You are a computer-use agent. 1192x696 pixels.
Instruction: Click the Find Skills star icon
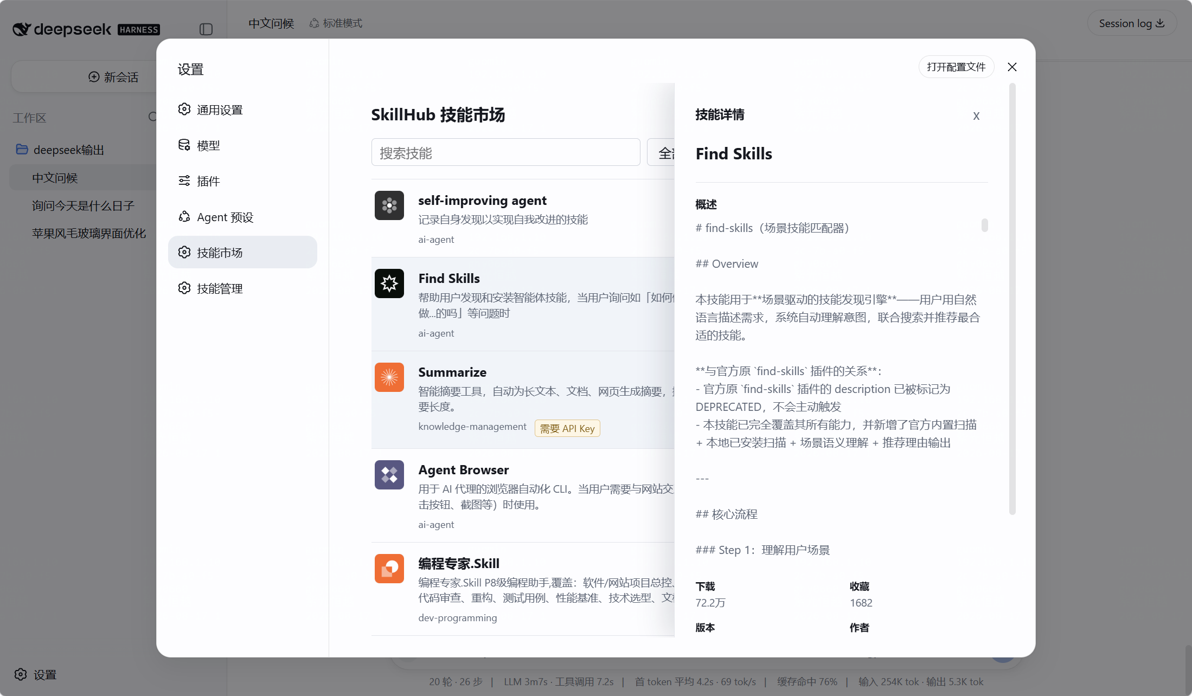click(x=389, y=283)
